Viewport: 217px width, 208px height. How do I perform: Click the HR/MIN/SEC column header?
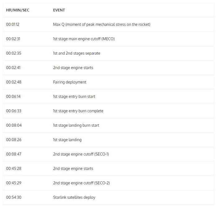18,10
